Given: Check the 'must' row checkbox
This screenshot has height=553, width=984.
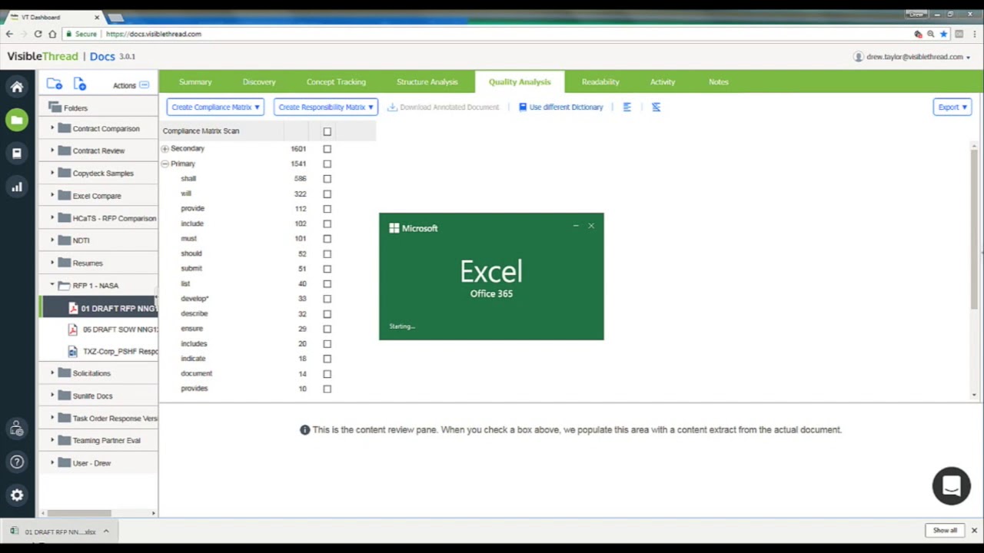Looking at the screenshot, I should pos(327,239).
